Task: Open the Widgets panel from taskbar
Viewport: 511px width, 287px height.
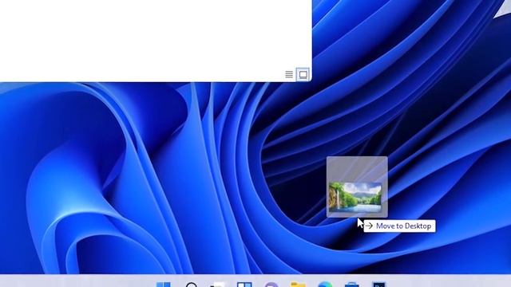Action: [244, 285]
